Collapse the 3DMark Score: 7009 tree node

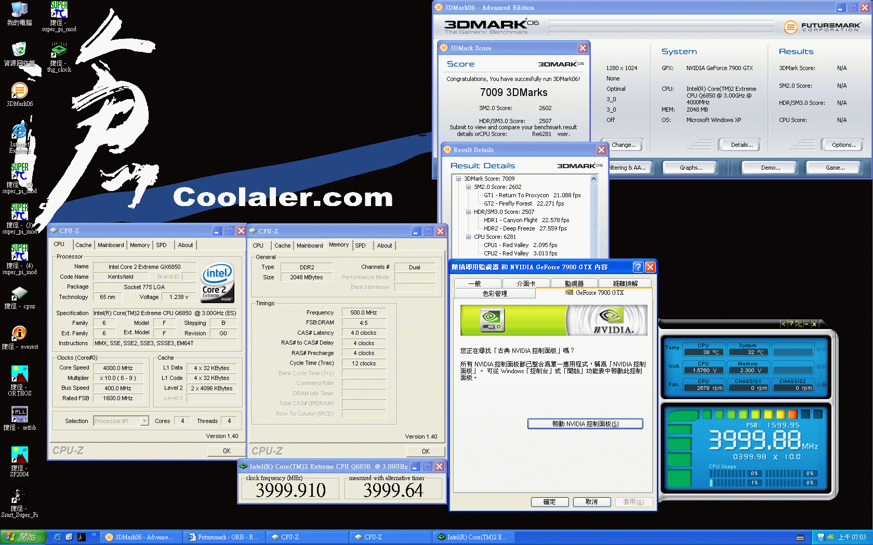pos(459,179)
